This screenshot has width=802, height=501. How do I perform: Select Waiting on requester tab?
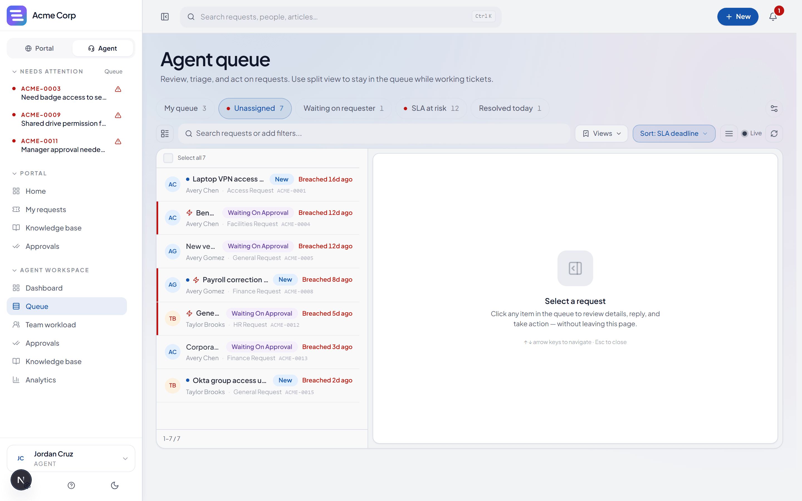pyautogui.click(x=343, y=108)
